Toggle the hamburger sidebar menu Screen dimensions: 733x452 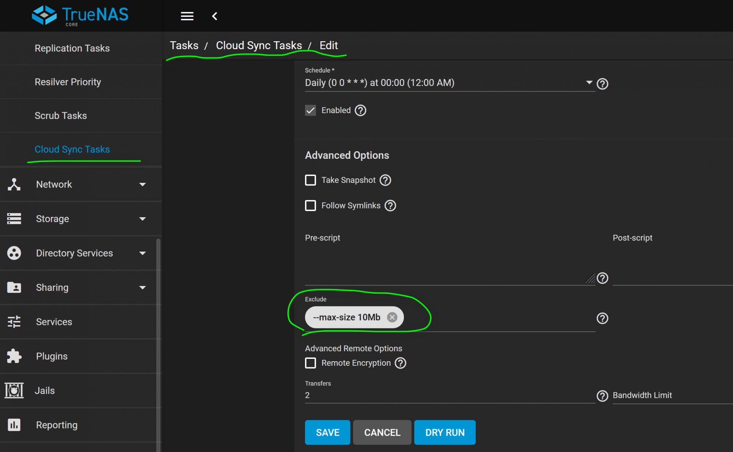point(187,16)
